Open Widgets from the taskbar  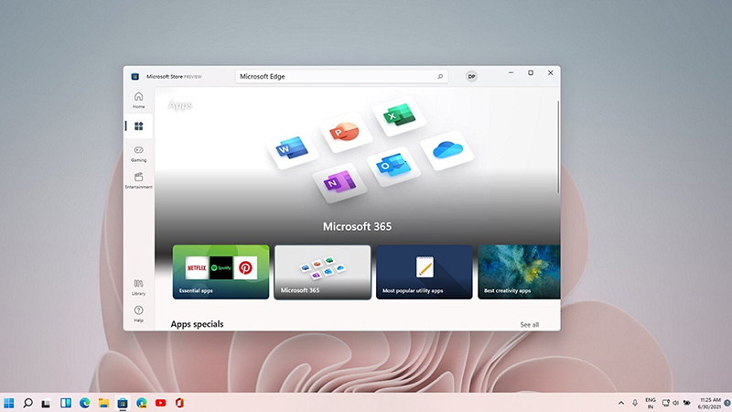(x=66, y=403)
